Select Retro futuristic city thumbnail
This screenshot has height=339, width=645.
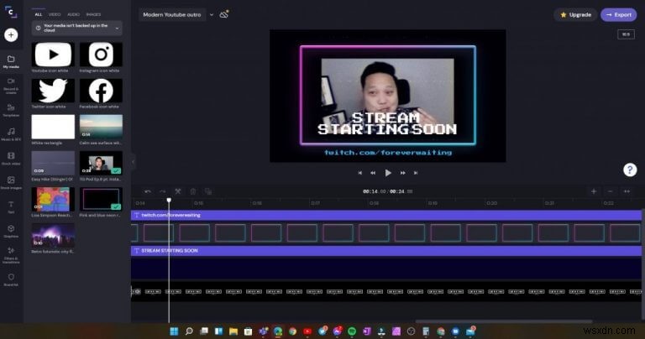tap(53, 236)
